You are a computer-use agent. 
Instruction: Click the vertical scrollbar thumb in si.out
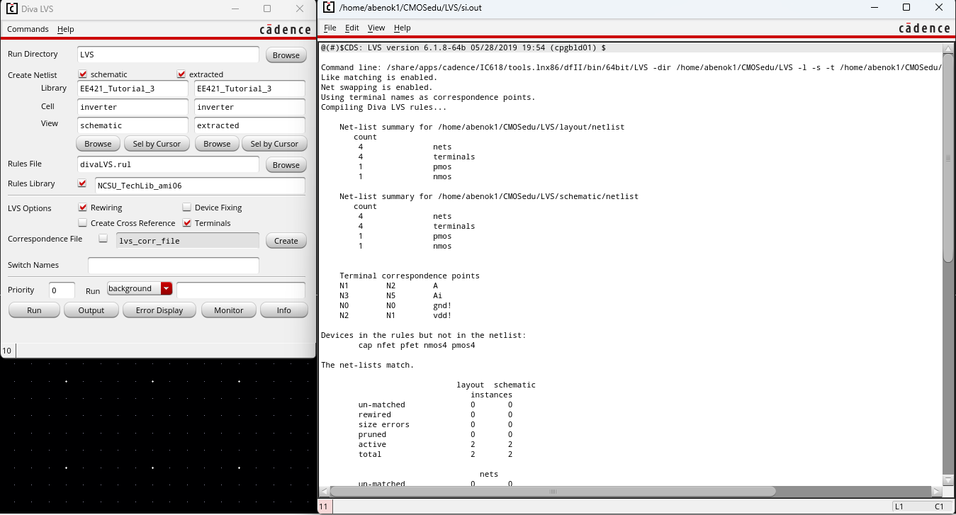coord(949,159)
